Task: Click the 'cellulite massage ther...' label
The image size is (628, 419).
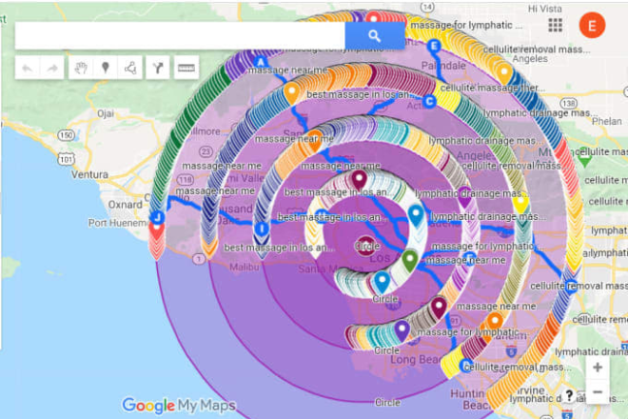Action: (x=492, y=88)
